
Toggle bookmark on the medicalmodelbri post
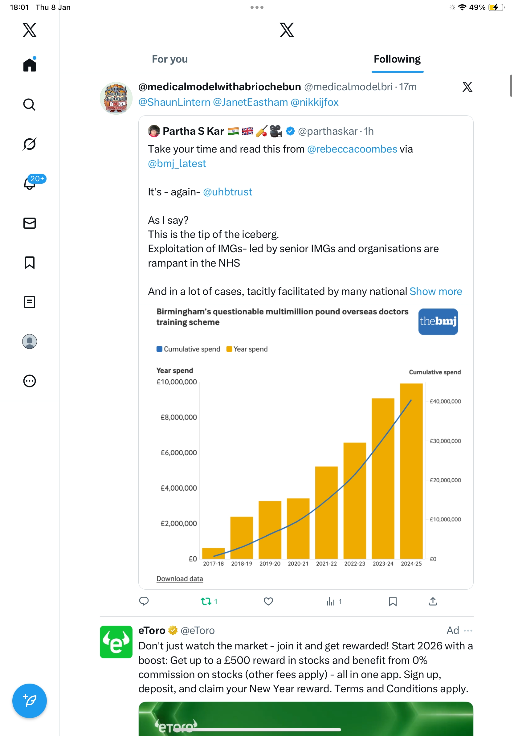[x=393, y=601]
